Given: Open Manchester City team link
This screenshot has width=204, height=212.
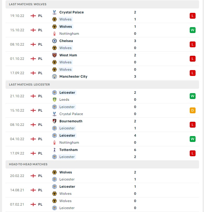Looking at the screenshot, I should 73,77.
